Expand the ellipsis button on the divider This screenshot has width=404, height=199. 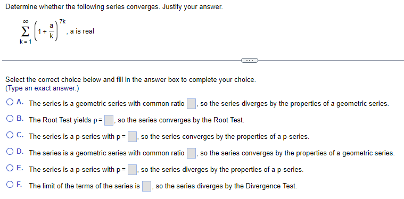tap(250, 61)
